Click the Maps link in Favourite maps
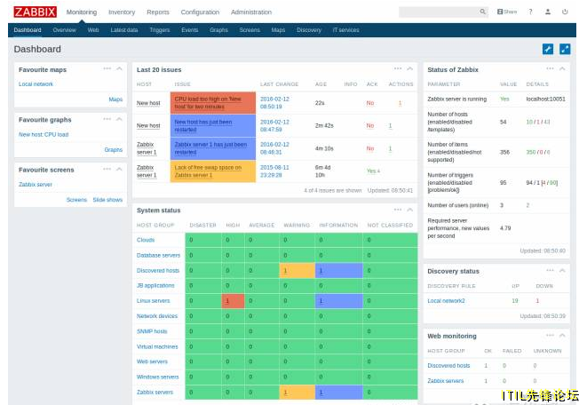 (x=115, y=99)
